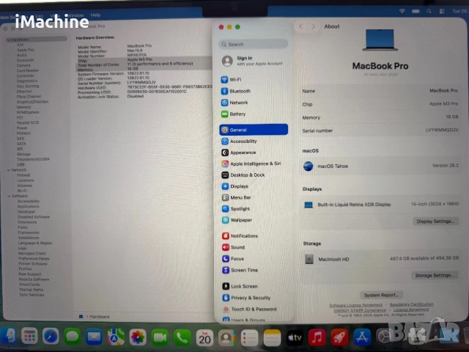Open App Store from the Dock
The width and height of the screenshot is (469, 352).
point(362,337)
